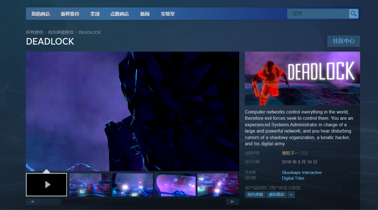Screen dimensions: 378x210
Task: Open the 您的商店 menu
Action: coord(41,14)
